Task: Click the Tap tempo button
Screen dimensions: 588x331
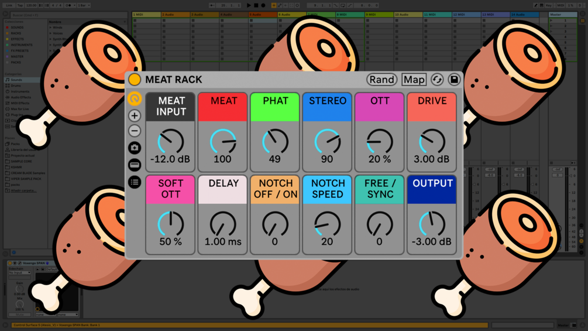Action: [x=20, y=6]
